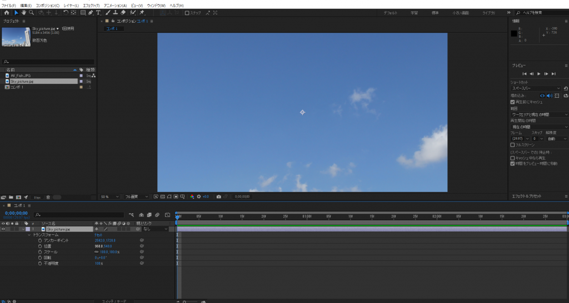
Task: Open the コンポジション(C) menu
Action: point(48,6)
